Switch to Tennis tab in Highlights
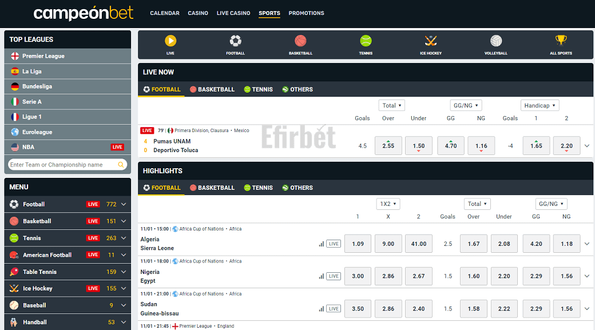This screenshot has height=330, width=595. (x=259, y=188)
